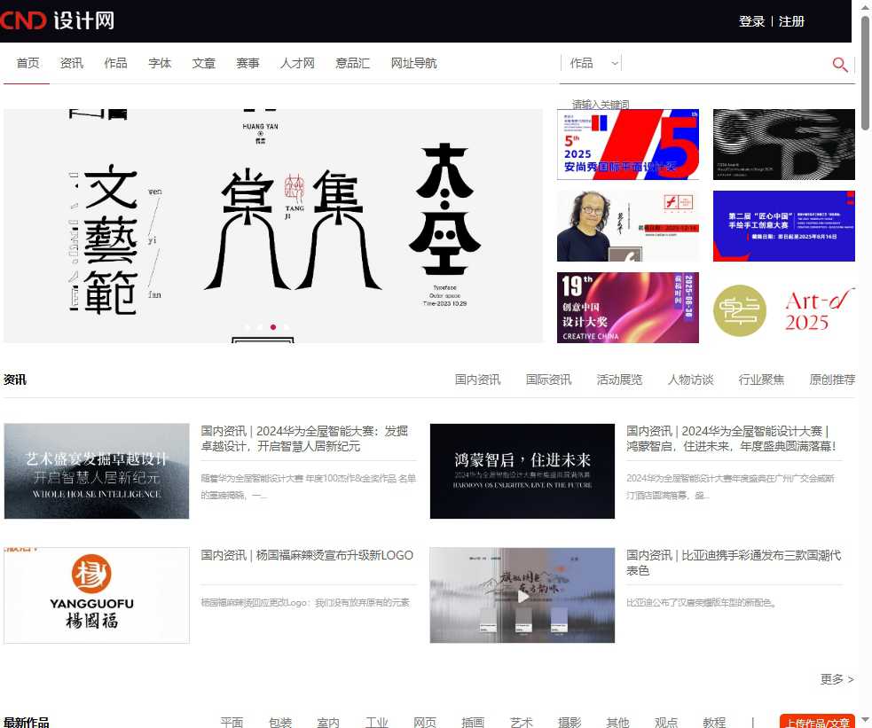Select 字体 in the top navigation
This screenshot has height=728, width=872.
coord(160,63)
